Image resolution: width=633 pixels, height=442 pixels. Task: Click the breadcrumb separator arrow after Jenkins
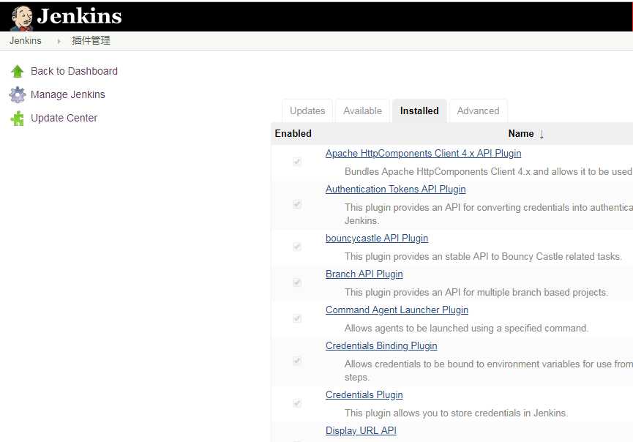[59, 41]
